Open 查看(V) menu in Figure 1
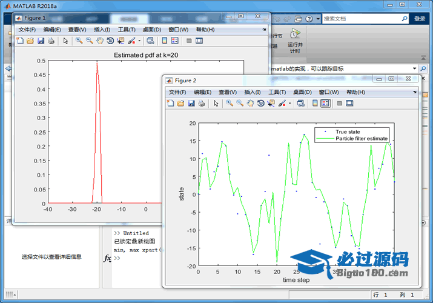 coord(77,30)
